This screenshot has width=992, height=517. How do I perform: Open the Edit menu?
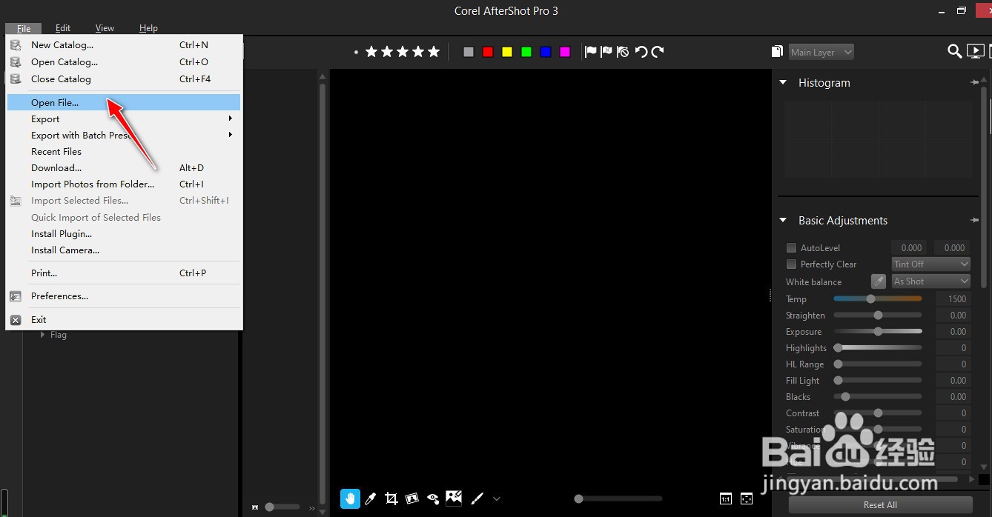(x=63, y=28)
